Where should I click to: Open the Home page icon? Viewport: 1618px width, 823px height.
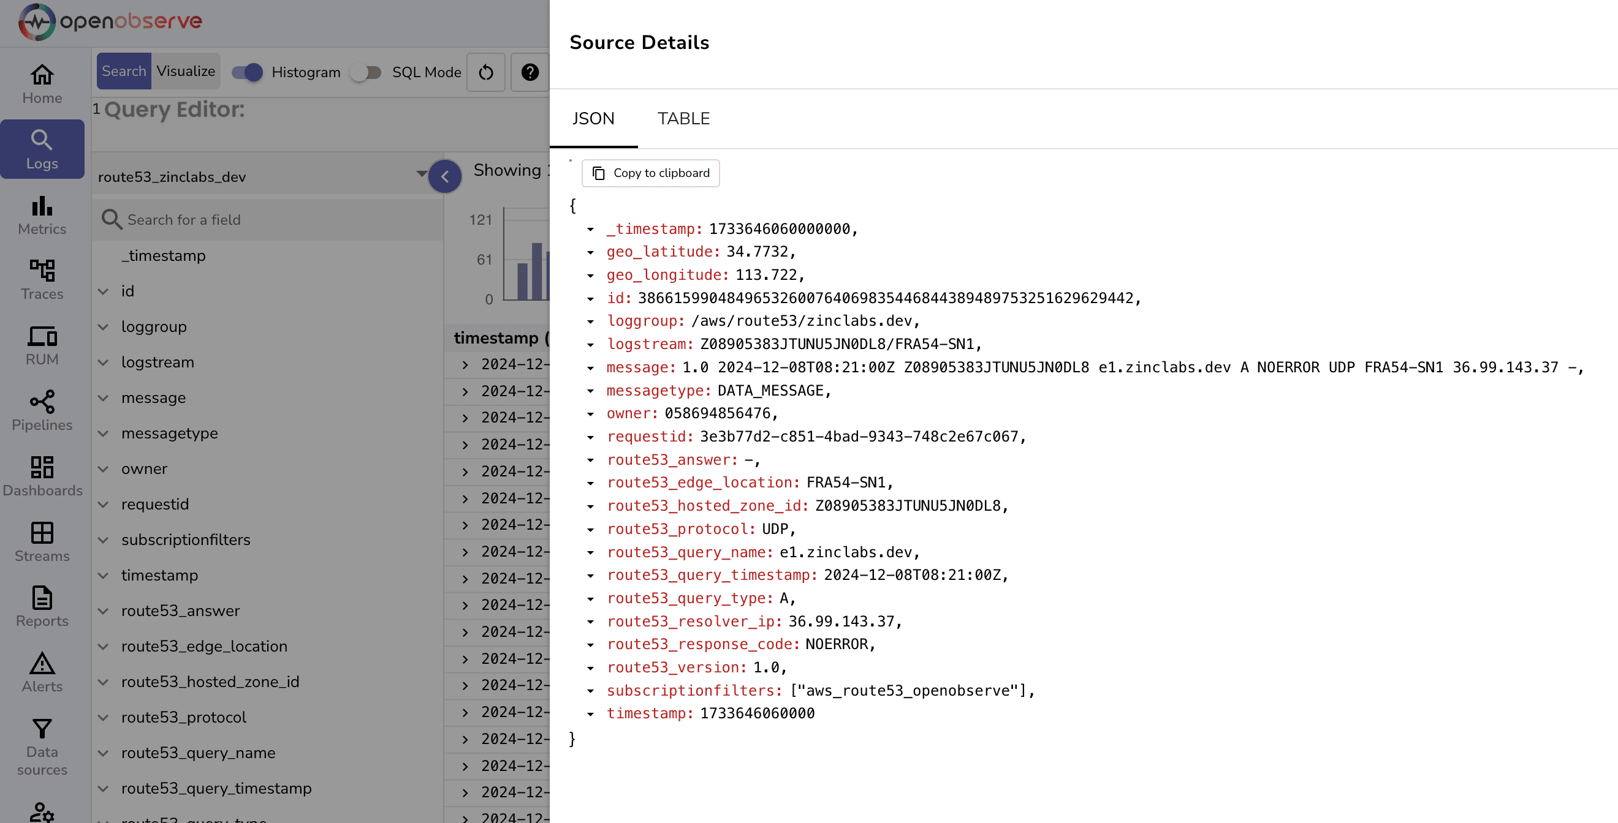click(42, 83)
